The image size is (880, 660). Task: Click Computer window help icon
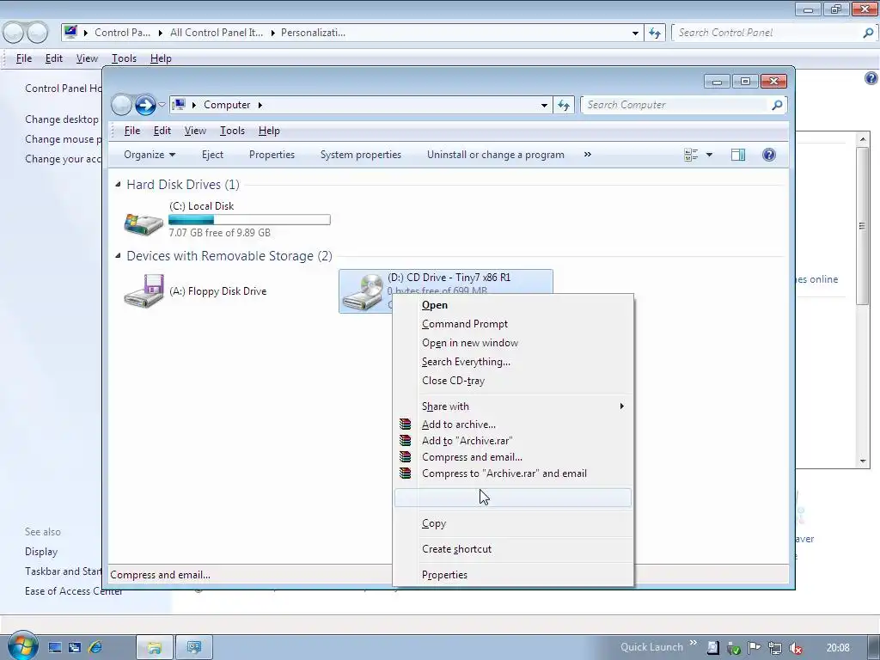click(769, 155)
